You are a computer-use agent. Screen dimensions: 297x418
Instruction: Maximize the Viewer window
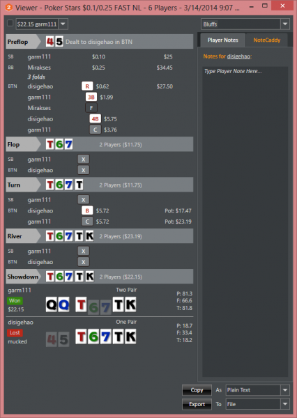[264, 6]
